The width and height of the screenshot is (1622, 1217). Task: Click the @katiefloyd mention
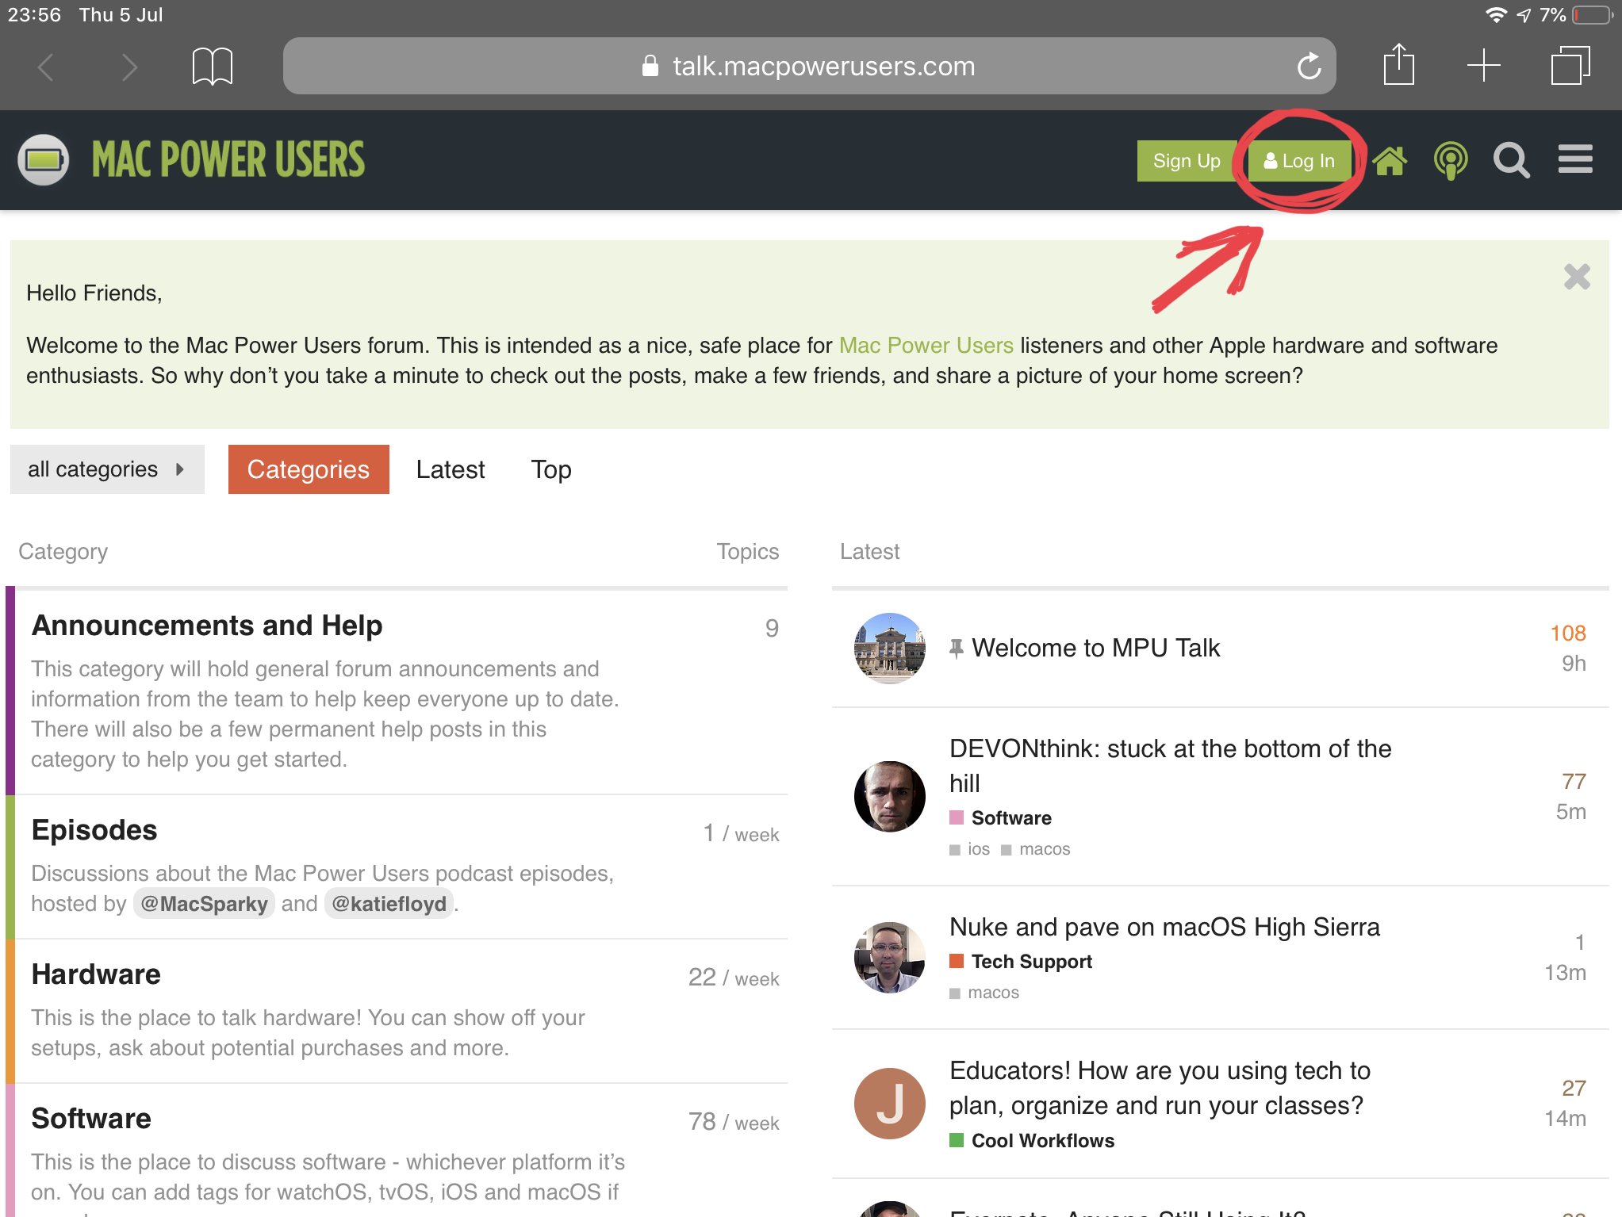point(389,904)
